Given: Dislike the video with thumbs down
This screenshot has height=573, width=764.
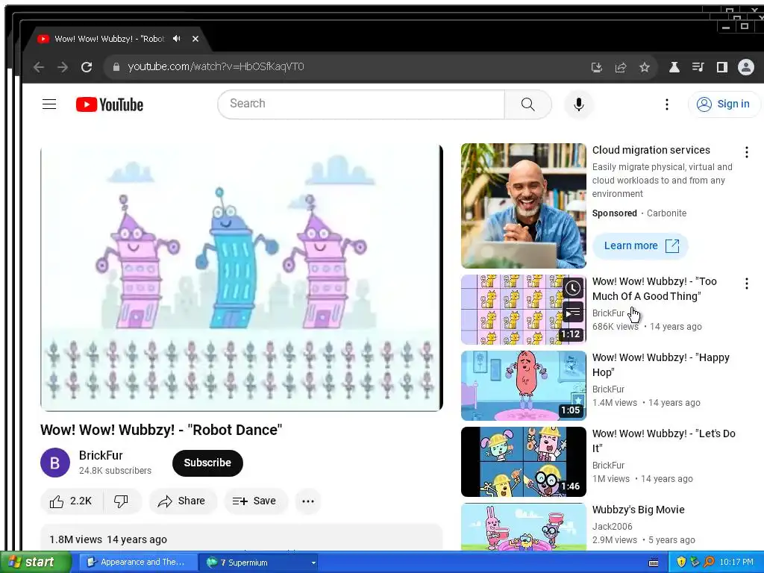Looking at the screenshot, I should (x=122, y=501).
